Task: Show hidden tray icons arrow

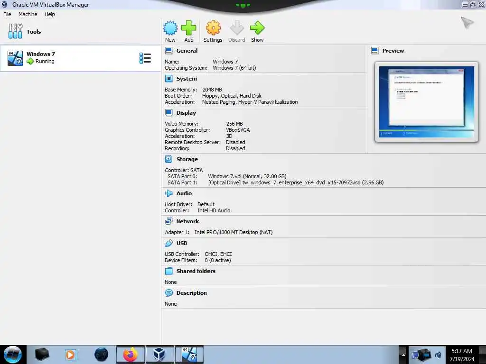Action: coord(403,355)
